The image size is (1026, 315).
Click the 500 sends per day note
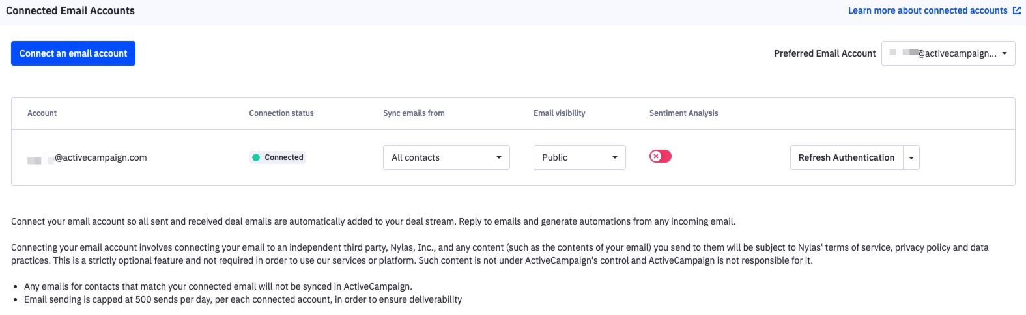pyautogui.click(x=243, y=299)
